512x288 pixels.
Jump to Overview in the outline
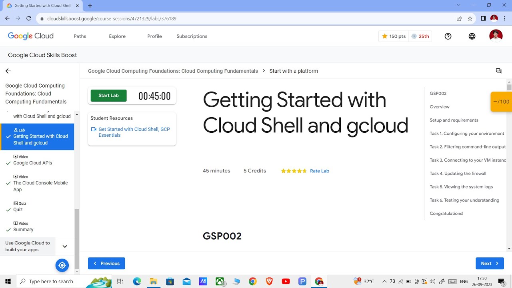[x=440, y=107]
